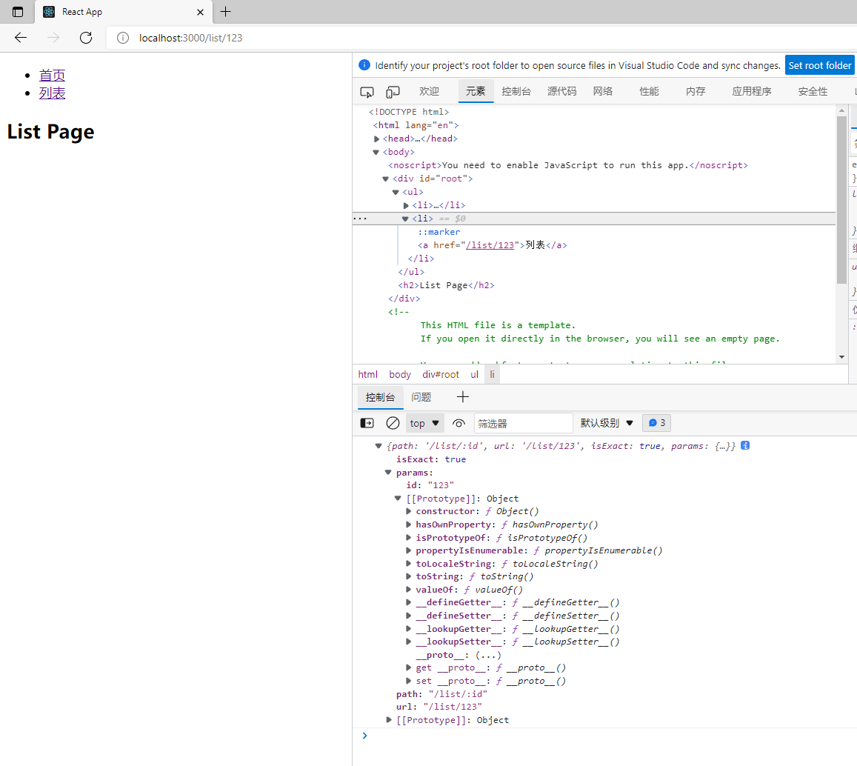Expand the toString function entry
Viewport: 857px width, 766px height.
pyautogui.click(x=408, y=576)
